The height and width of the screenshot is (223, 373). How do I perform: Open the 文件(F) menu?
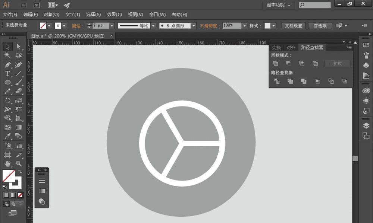[10, 15]
